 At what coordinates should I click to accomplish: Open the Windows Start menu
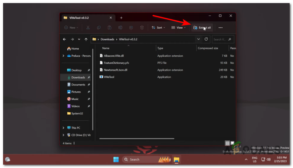point(116,160)
